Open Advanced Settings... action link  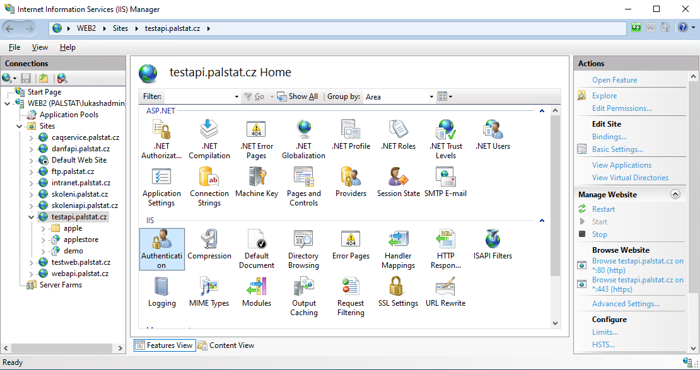626,303
